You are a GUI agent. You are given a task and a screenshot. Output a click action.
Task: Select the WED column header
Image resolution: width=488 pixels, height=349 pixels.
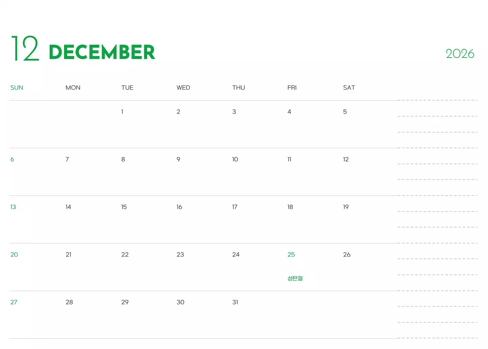pyautogui.click(x=183, y=88)
